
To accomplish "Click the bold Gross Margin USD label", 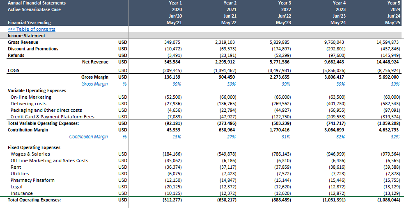I will click(95, 77).
